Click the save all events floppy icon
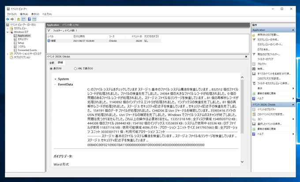Image resolution: width=300 pixels, height=182 pixels. pyautogui.click(x=254, y=74)
